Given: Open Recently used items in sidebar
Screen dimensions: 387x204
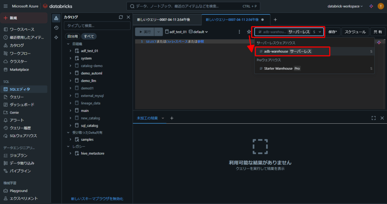Looking at the screenshot, I should click(24, 37).
